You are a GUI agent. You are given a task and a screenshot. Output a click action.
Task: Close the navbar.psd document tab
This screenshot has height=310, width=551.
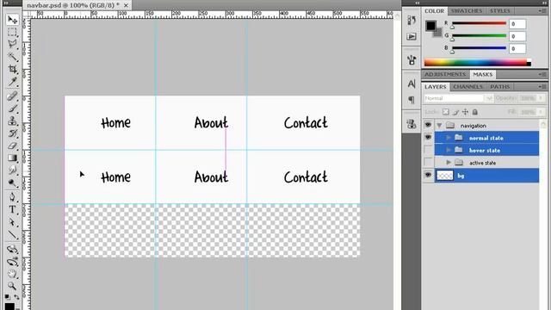coord(126,5)
